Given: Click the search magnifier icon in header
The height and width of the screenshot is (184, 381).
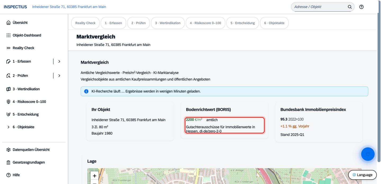Looking at the screenshot, I should (350, 7).
